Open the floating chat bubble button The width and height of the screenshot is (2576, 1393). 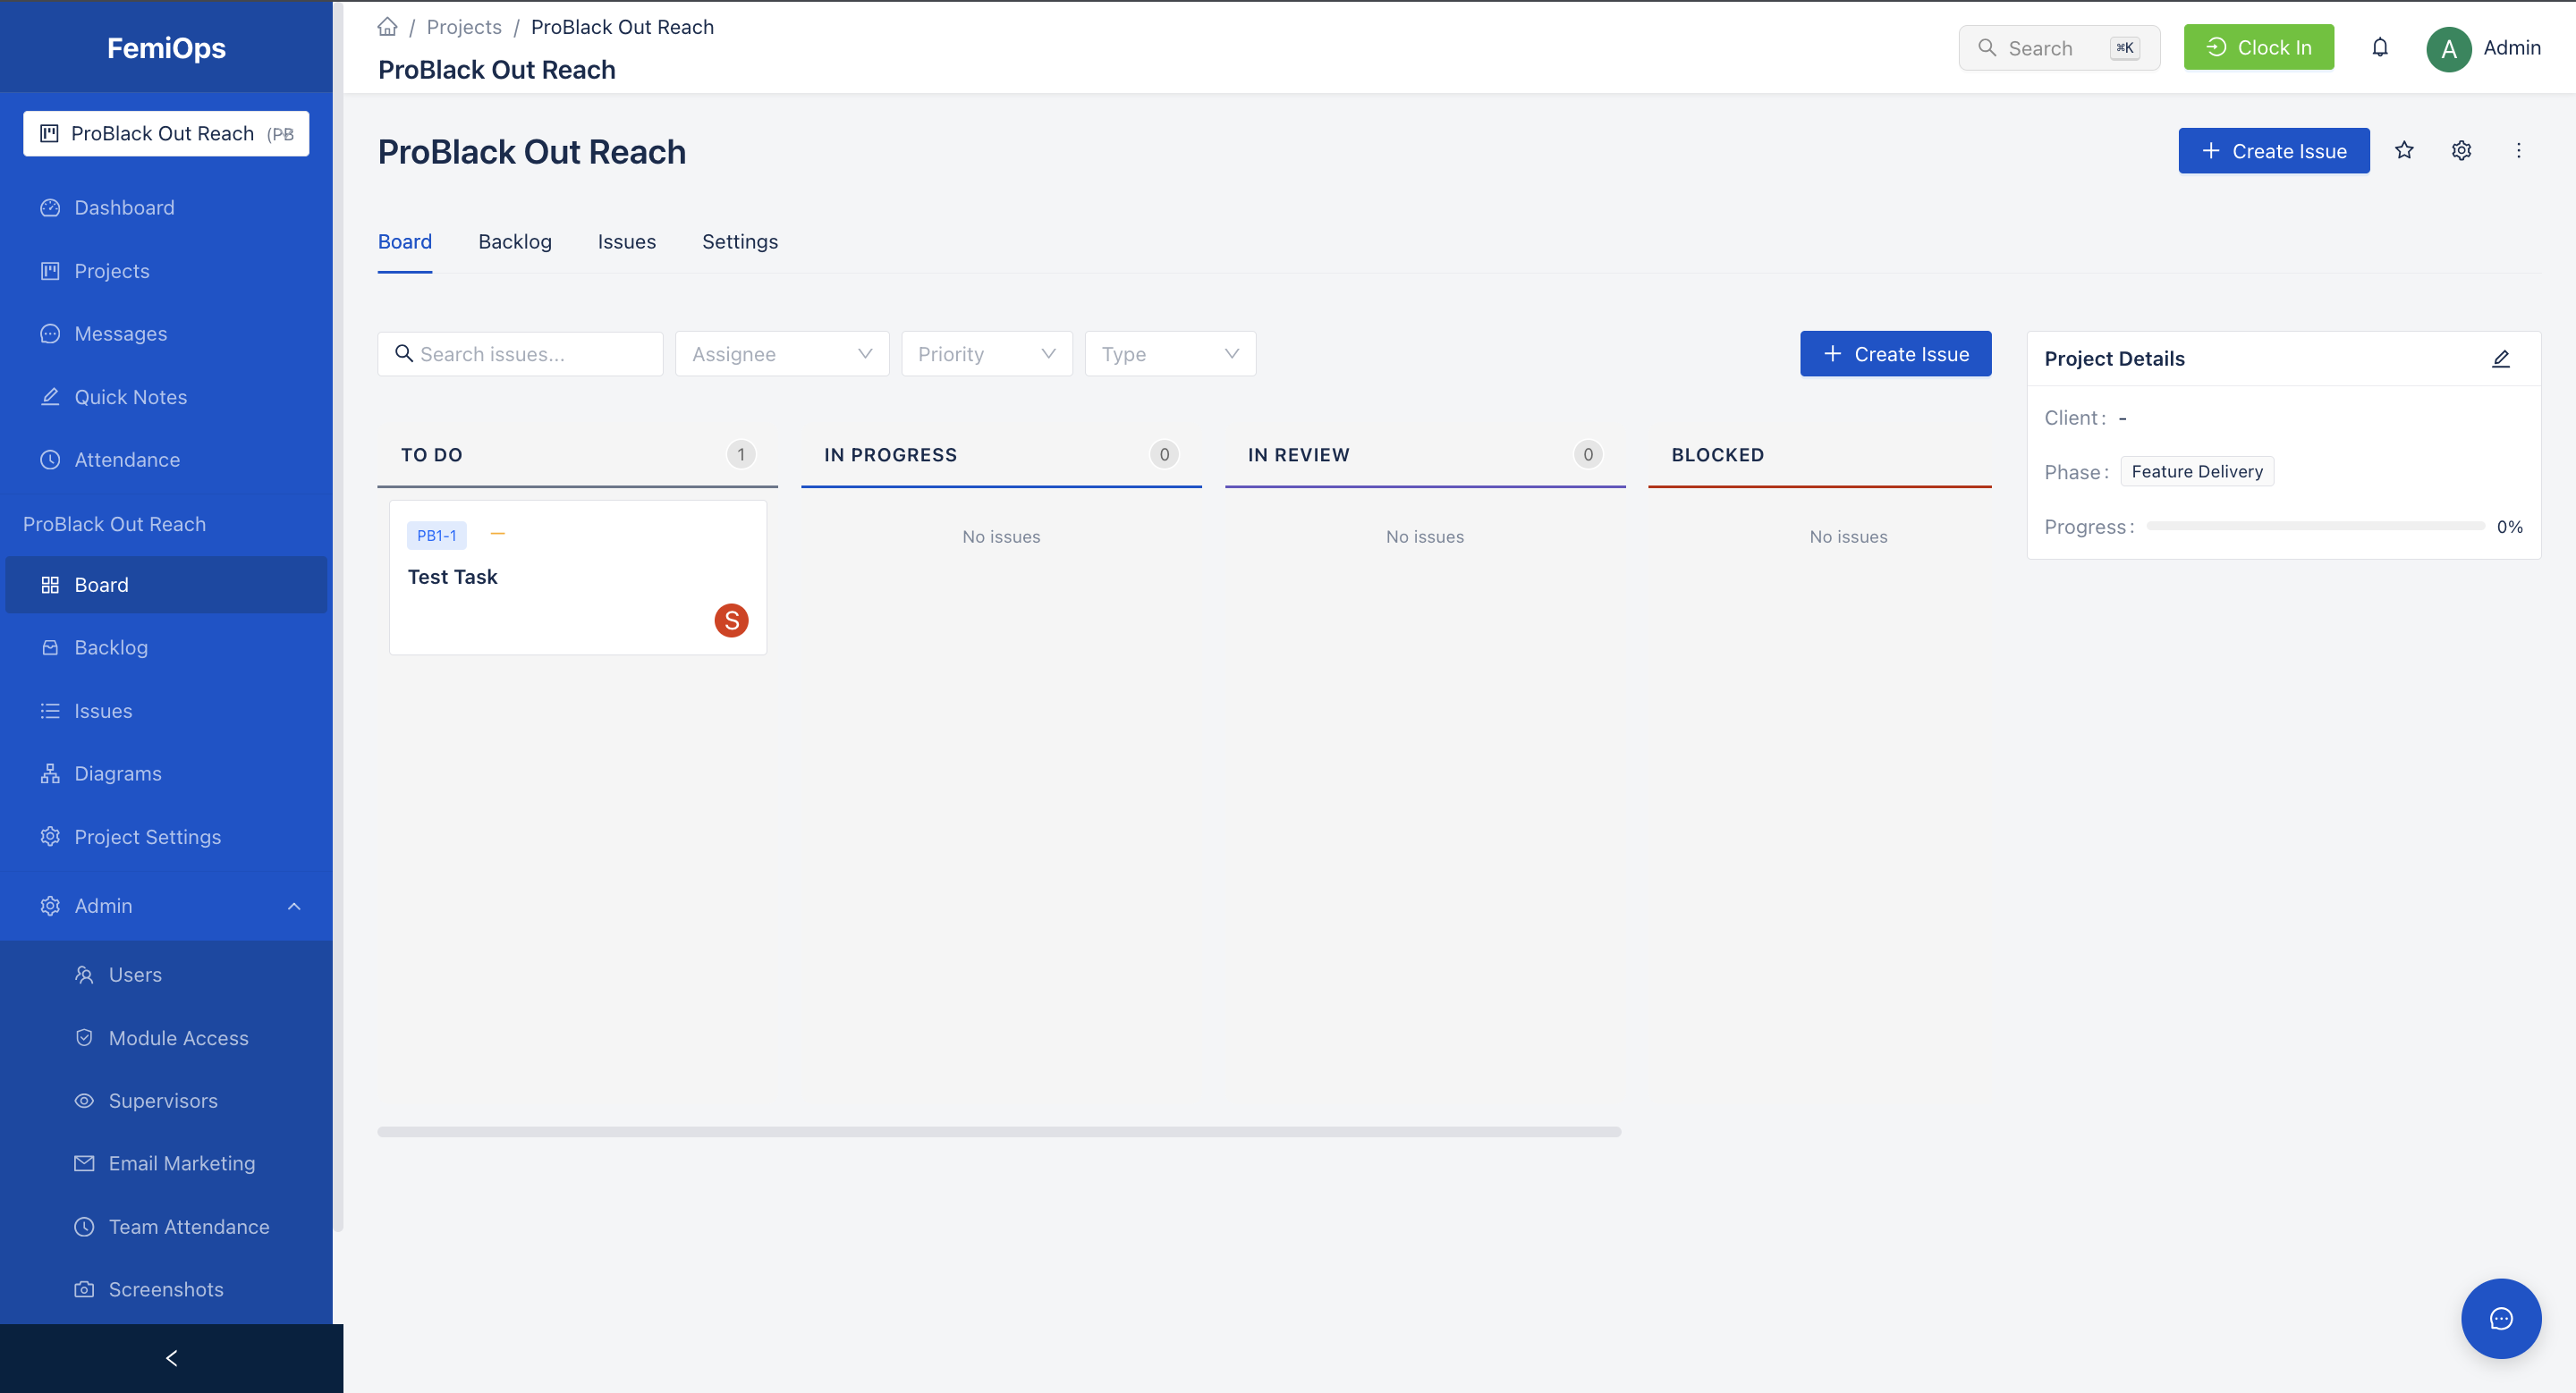tap(2500, 1318)
